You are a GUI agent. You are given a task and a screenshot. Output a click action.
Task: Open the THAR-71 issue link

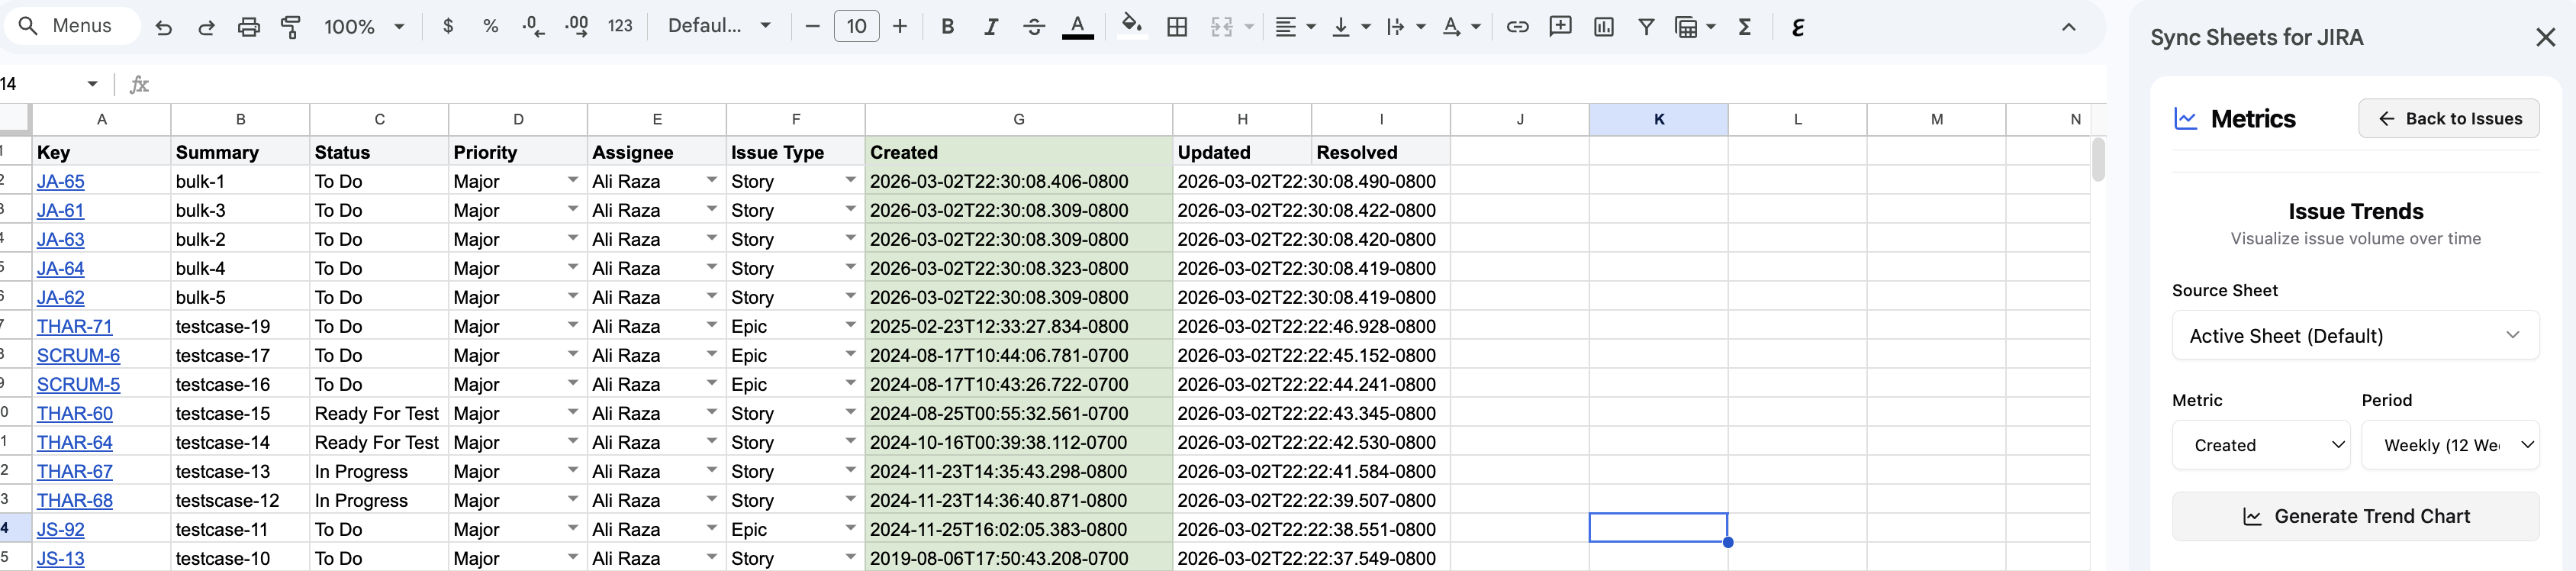[x=75, y=326]
